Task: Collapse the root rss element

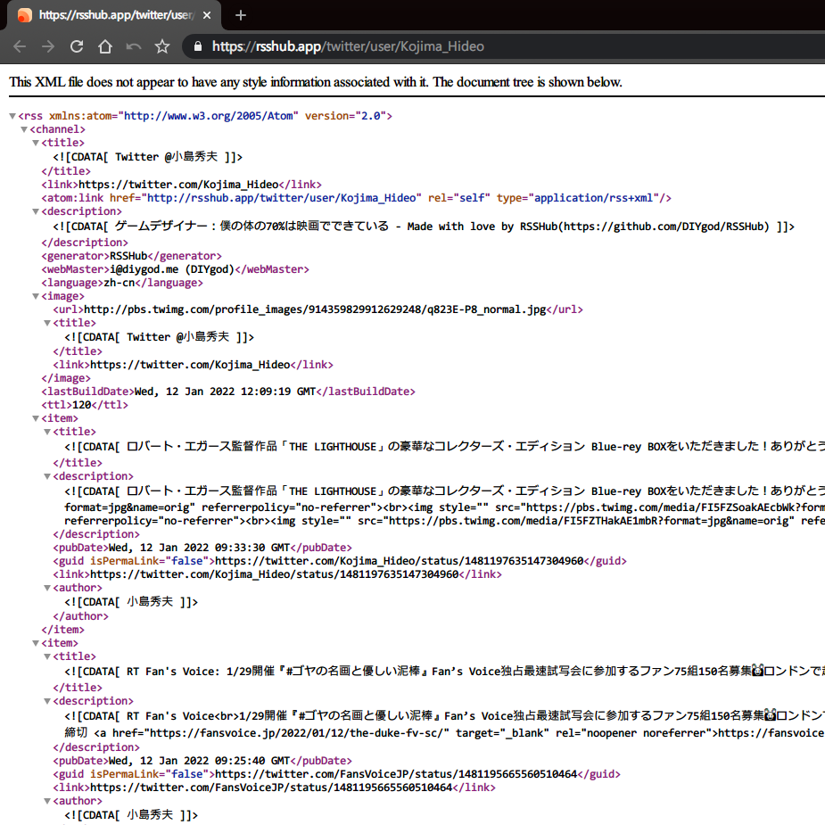Action: click(x=12, y=115)
